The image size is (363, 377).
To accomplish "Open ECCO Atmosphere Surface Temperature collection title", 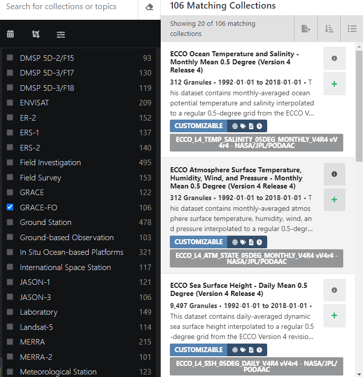I will tap(236, 178).
